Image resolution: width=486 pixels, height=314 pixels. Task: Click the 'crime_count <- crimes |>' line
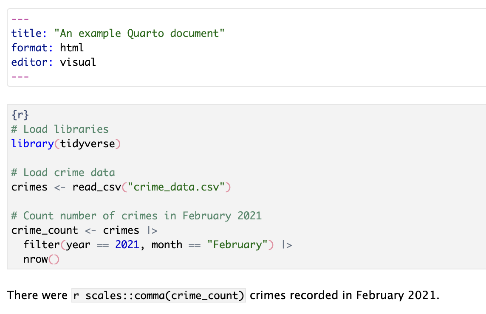click(85, 230)
